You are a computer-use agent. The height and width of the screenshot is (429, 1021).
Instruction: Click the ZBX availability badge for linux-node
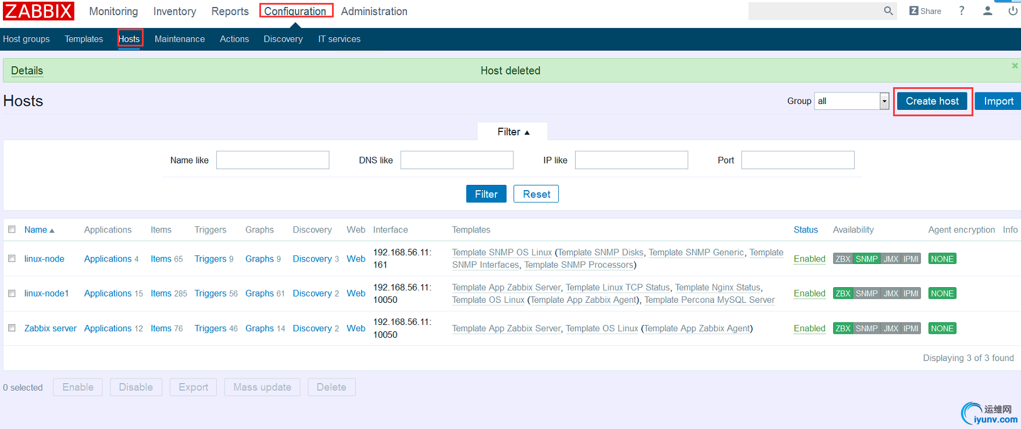[x=843, y=259]
